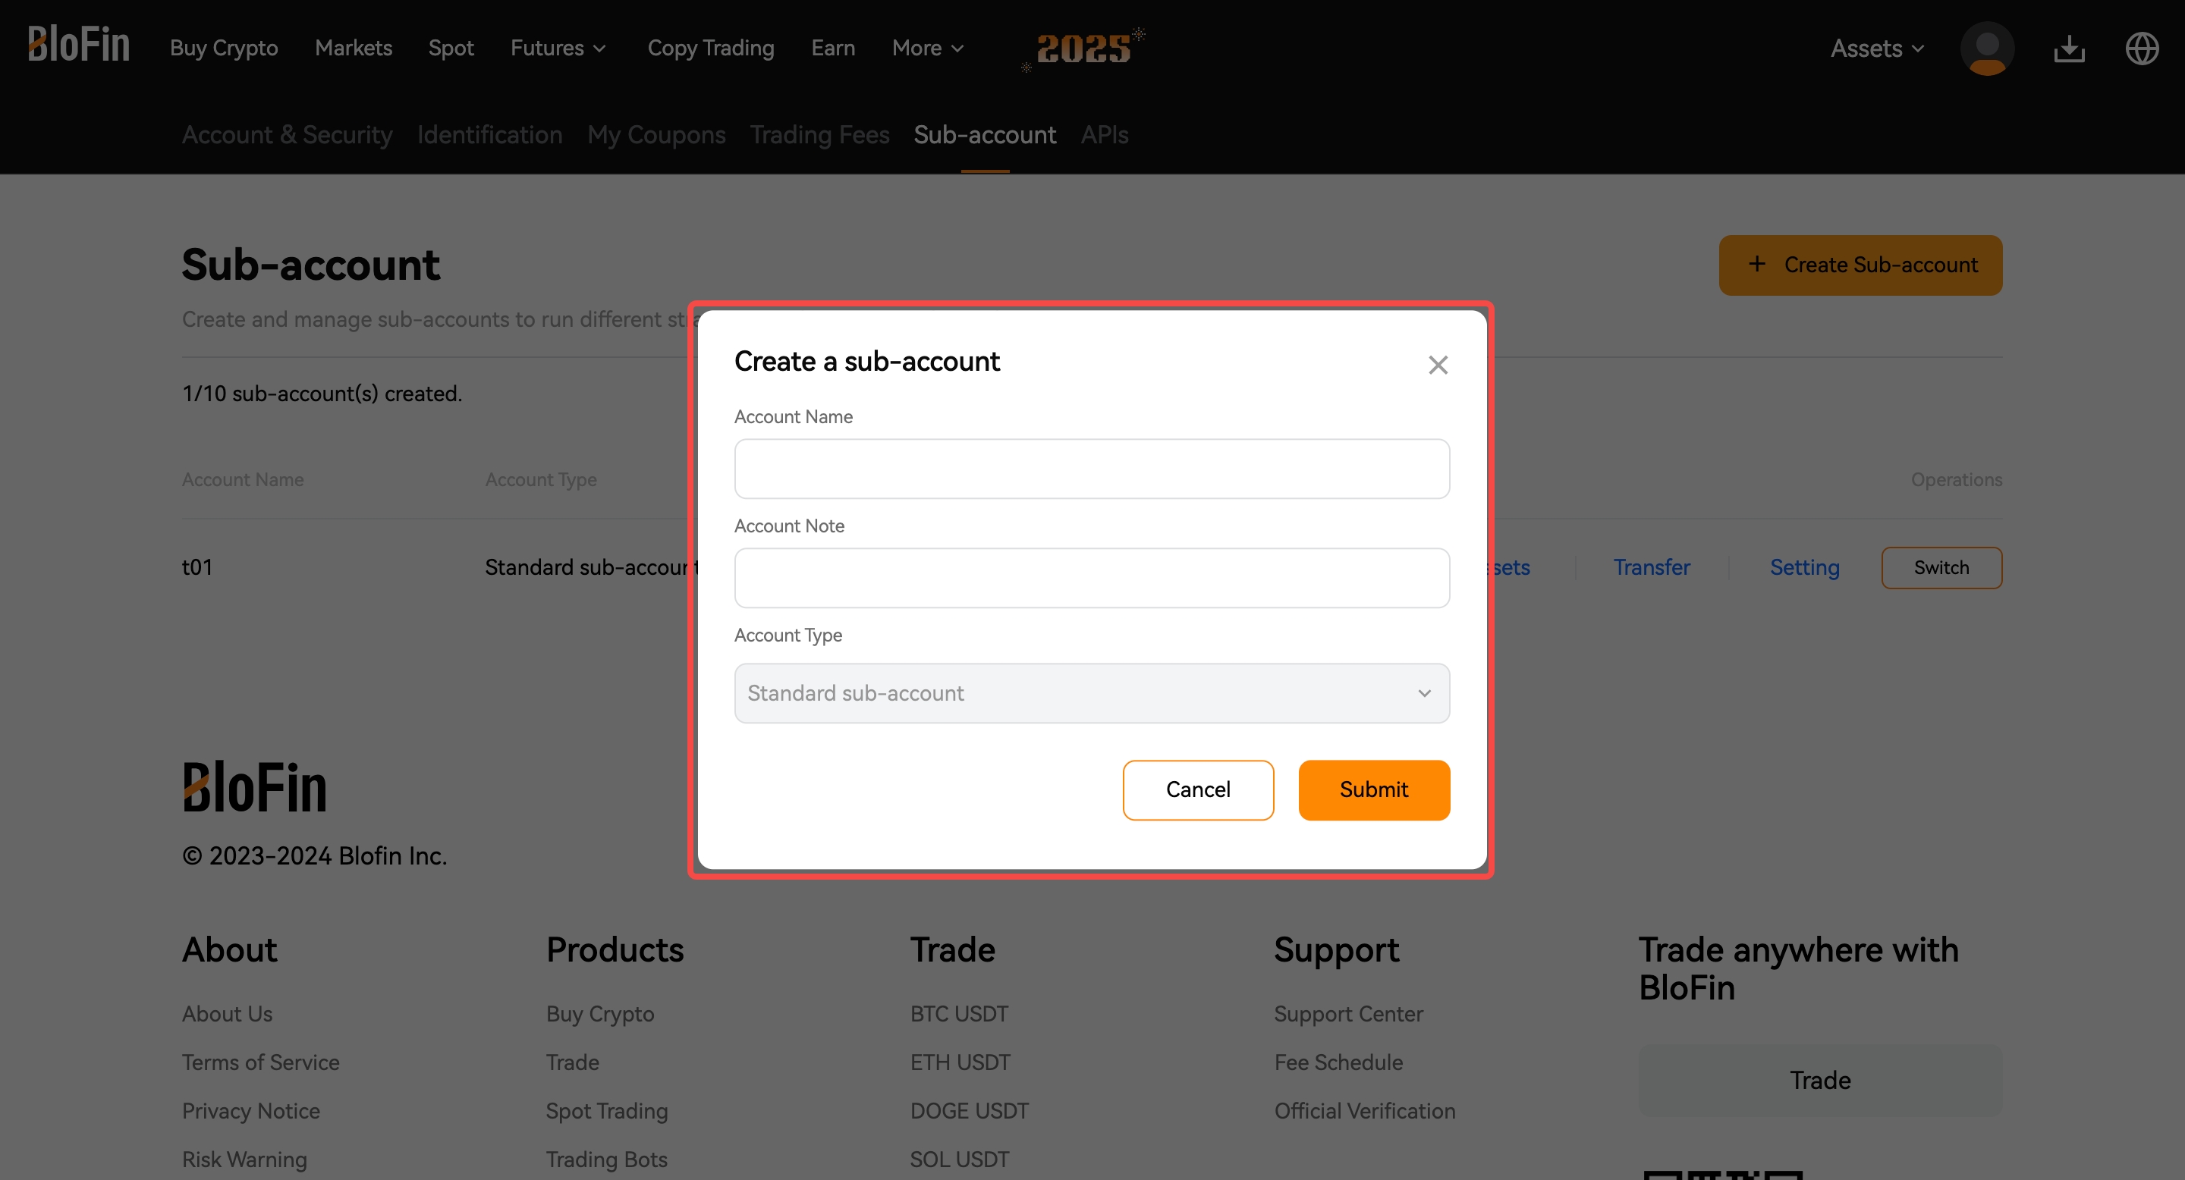This screenshot has width=2185, height=1180.
Task: Open the Support Center footer link
Action: (1348, 1014)
